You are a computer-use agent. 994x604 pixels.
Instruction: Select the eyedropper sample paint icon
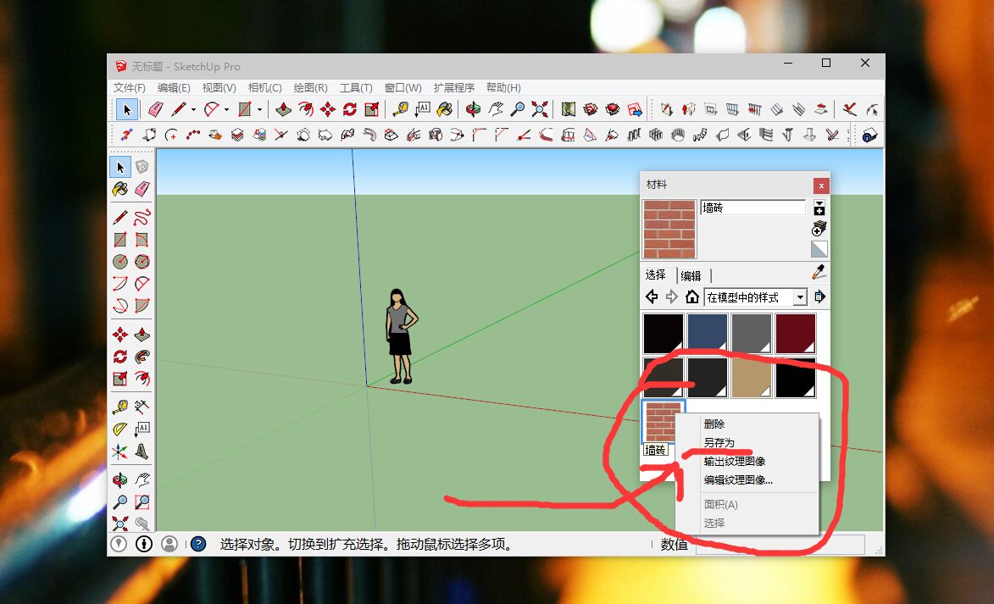[819, 273]
